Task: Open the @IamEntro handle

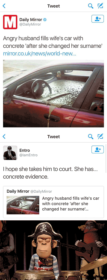Action: point(28,155)
